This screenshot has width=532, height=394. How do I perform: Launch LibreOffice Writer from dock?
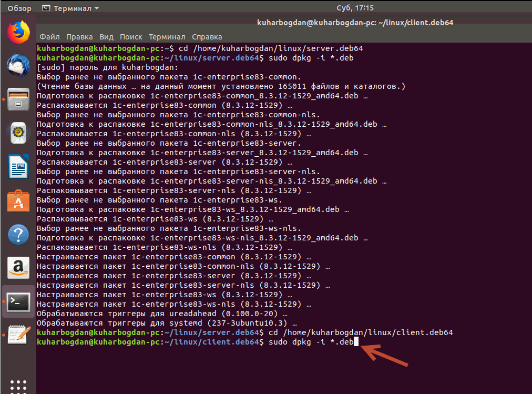point(18,167)
